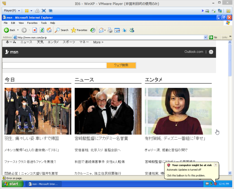Open the Search pane in IE toolbar
This screenshot has width=234, height=189.
61,30
